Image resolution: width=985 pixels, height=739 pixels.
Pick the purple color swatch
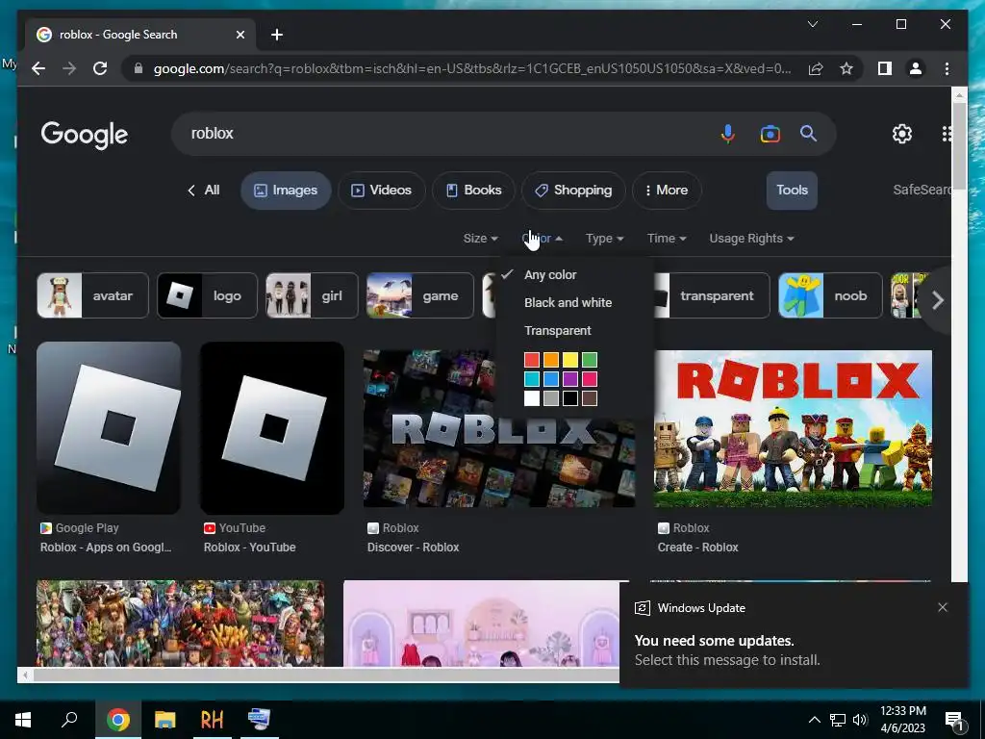[x=570, y=379]
